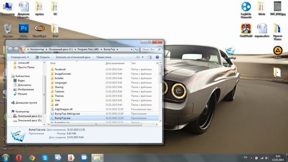Switch the EN input language indicator

[x=246, y=157]
